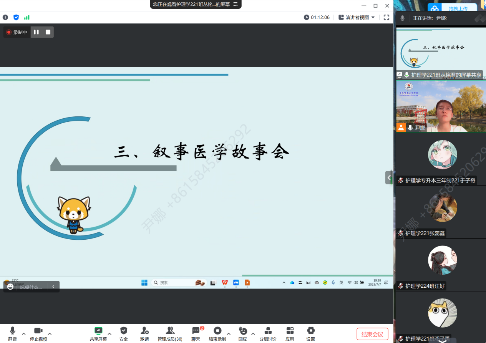This screenshot has height=343, width=486.
Task: Expand the audio options arrow beside mute
Action: click(24, 333)
